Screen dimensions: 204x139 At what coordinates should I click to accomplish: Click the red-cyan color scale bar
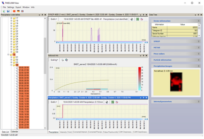point(140,79)
